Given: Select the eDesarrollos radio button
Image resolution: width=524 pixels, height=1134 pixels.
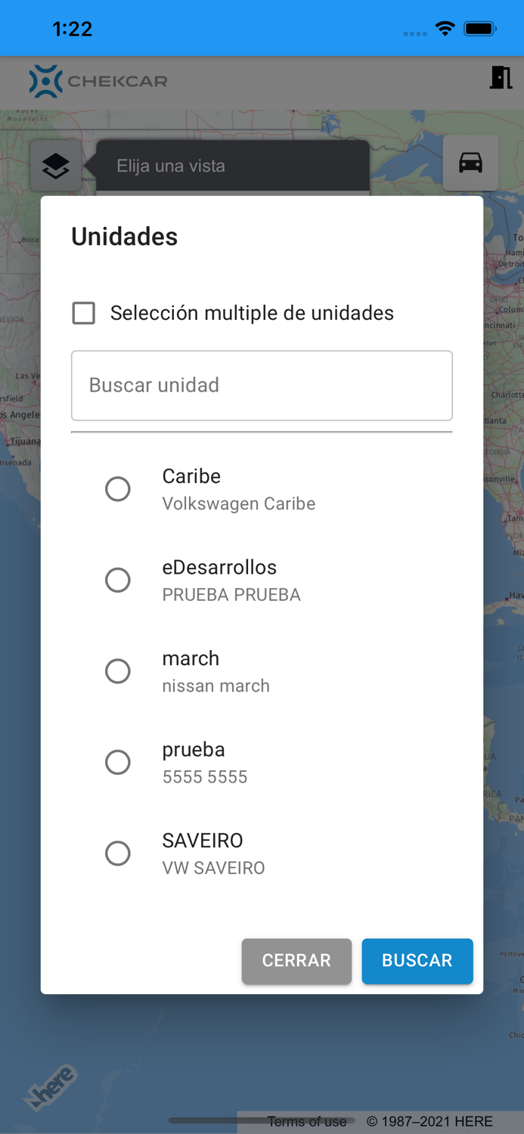Looking at the screenshot, I should pyautogui.click(x=118, y=580).
